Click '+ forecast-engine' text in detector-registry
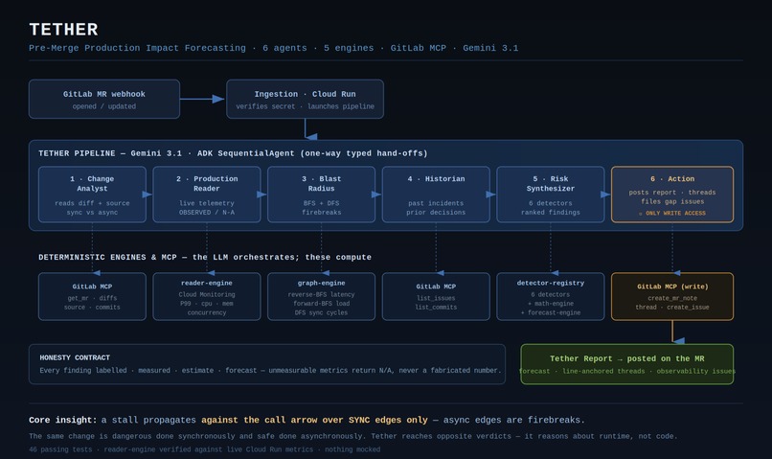Screen dimensions: 772x459 tap(551, 312)
